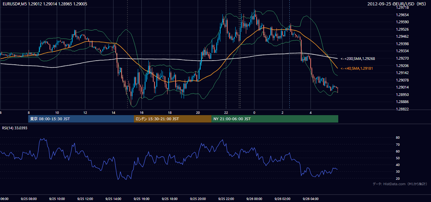The image size is (431, 202).
Task: Click hour label 22 under price chart
Action: coord(226,112)
